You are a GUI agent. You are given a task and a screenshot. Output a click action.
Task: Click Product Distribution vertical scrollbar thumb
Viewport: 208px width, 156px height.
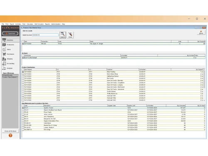click(204, 79)
